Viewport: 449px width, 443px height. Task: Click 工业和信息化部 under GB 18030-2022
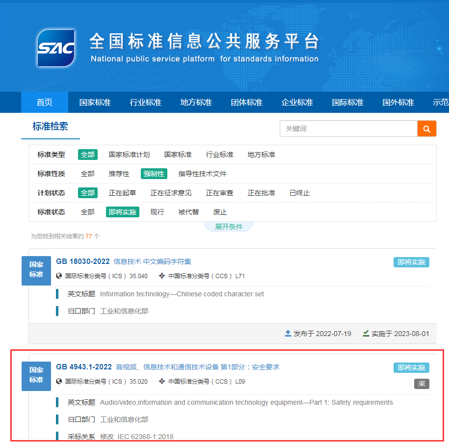(x=124, y=311)
